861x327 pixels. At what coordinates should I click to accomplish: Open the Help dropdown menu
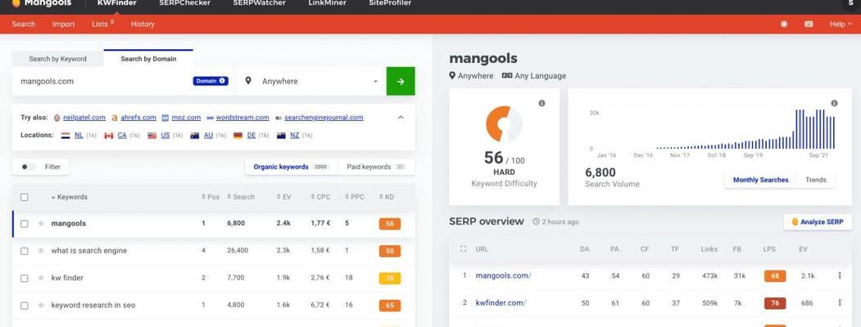tap(841, 24)
